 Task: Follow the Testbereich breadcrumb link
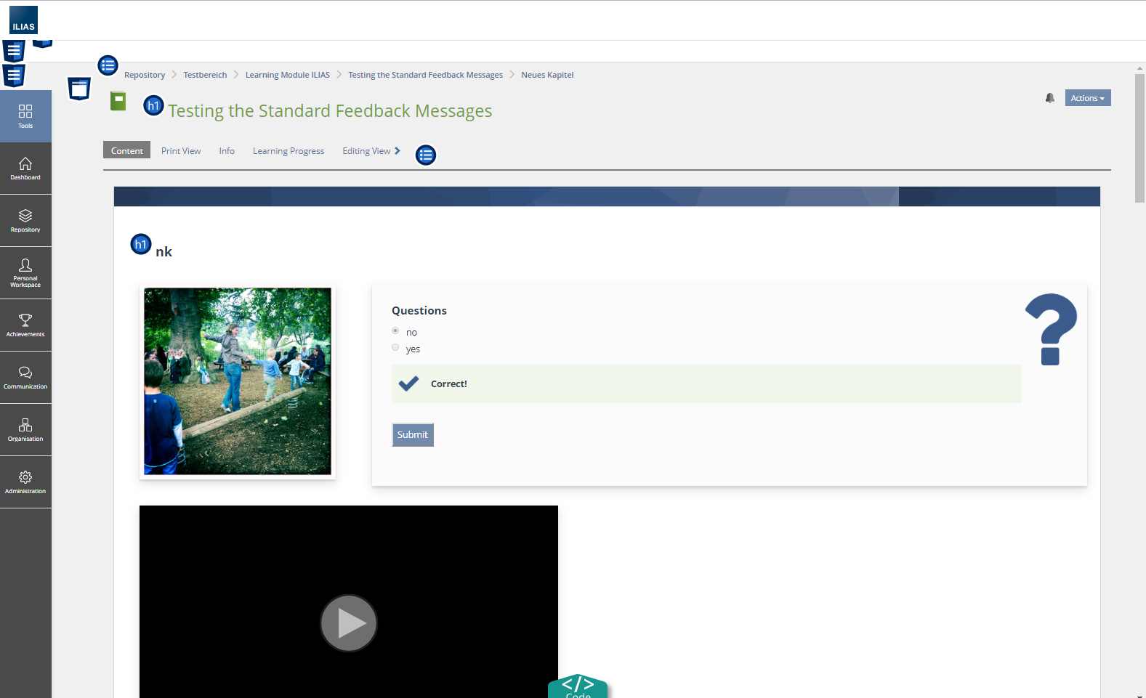205,75
